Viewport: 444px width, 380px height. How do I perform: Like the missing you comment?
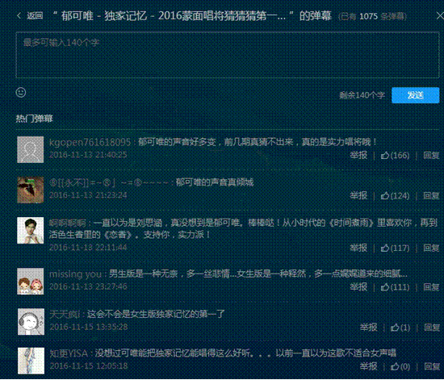click(x=395, y=287)
